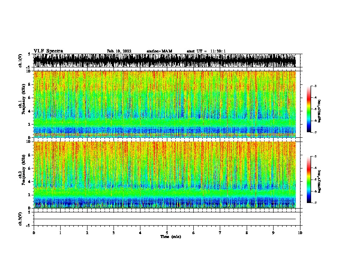Click the log(PSD) label beside ch.2 color scale
Screen dimensions: 338x261
[320, 182]
